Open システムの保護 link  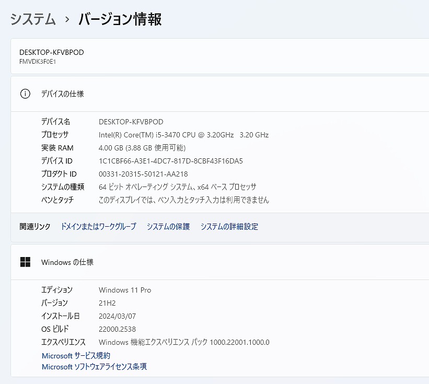168,226
